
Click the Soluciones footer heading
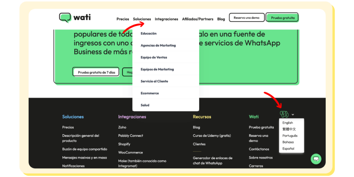[x=73, y=117]
